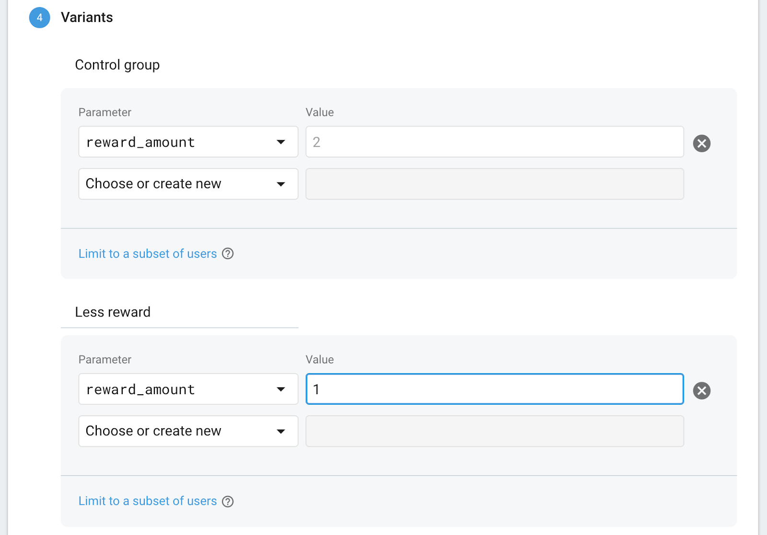Remove reward_amount parameter from Control group
This screenshot has width=767, height=535.
point(701,143)
